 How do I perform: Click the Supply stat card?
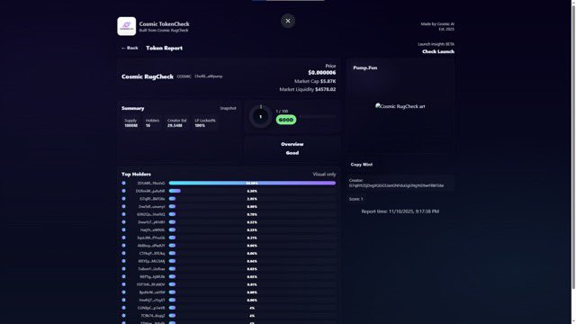130,123
